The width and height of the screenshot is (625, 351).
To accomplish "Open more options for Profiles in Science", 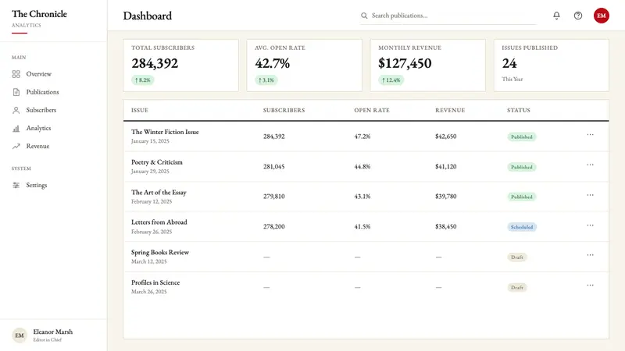I will 590,285.
